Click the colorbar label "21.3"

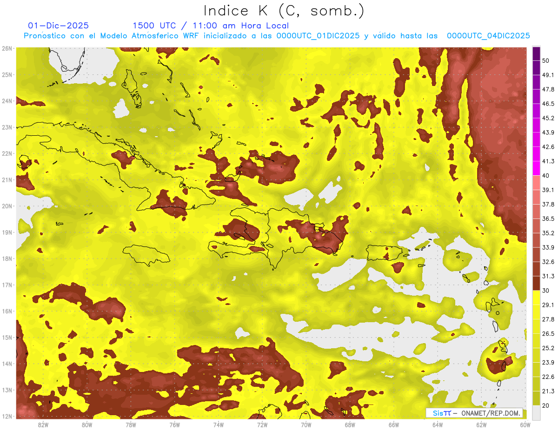click(548, 391)
